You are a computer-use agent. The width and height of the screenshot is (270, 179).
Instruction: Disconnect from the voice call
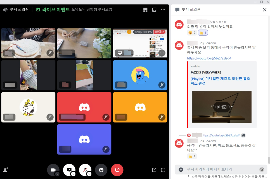(x=117, y=170)
